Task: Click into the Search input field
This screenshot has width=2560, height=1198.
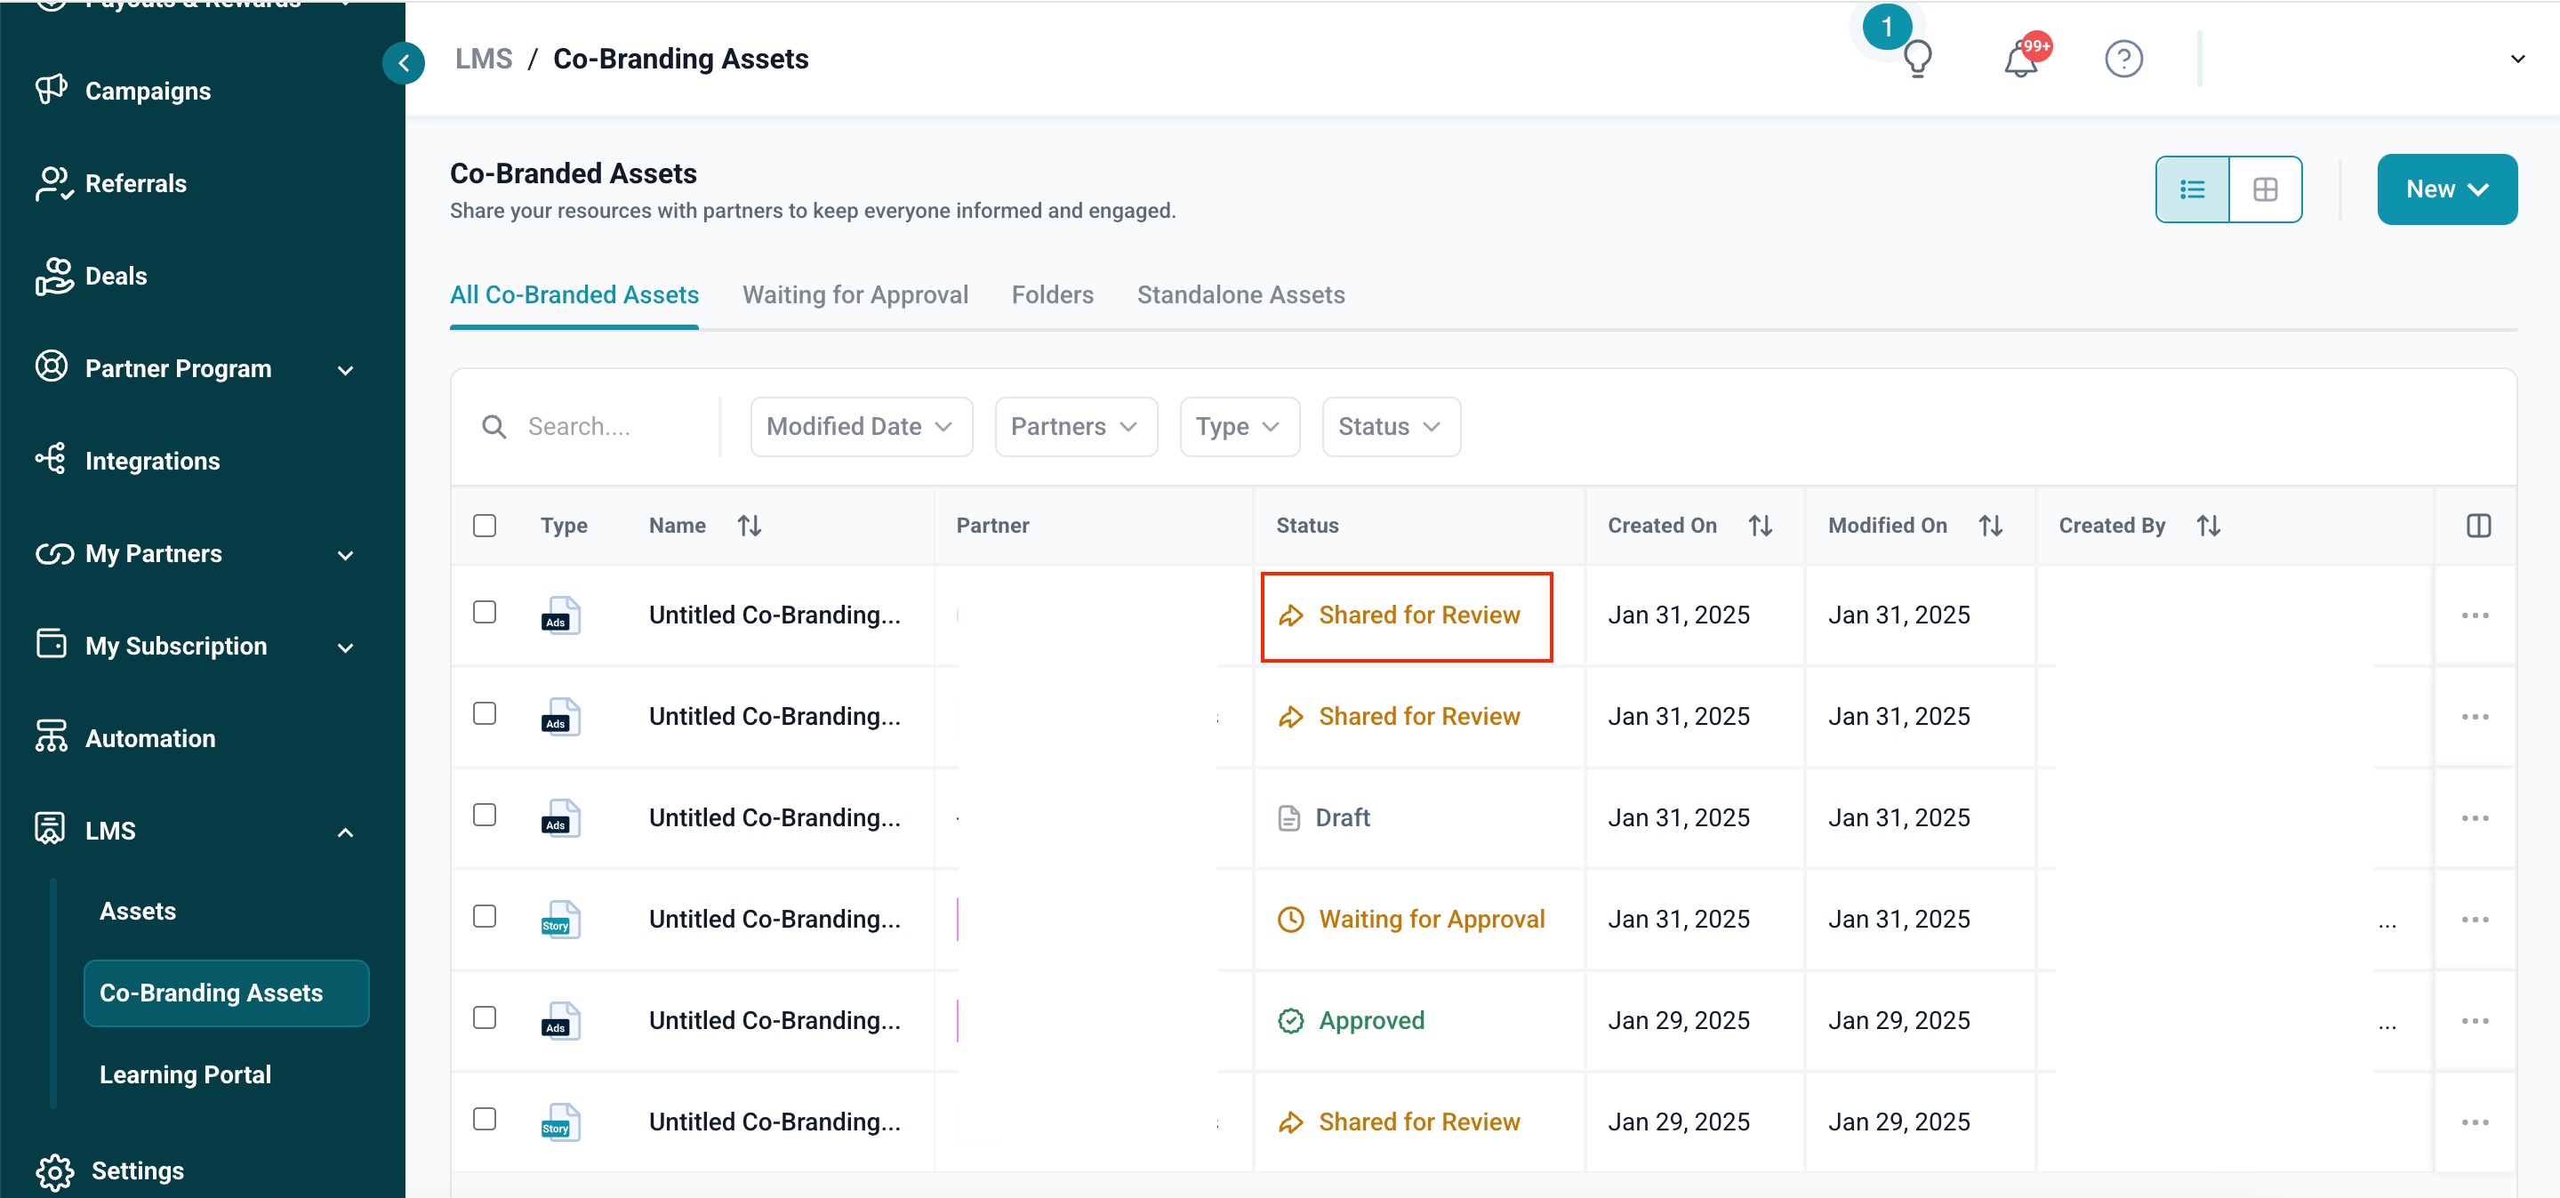Action: tap(611, 427)
